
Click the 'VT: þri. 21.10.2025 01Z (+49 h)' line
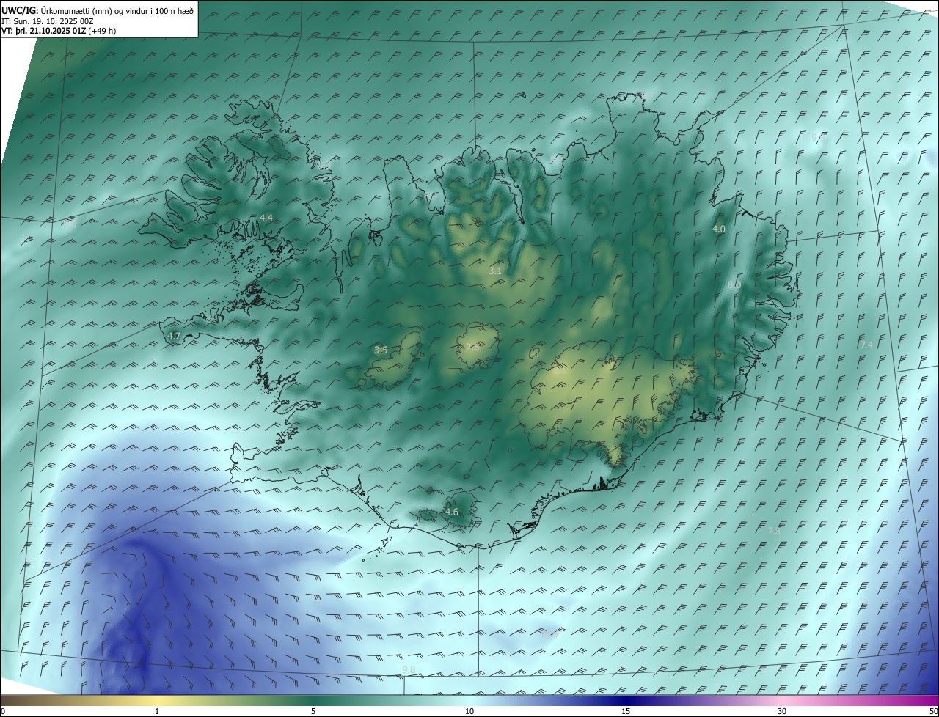(58, 31)
